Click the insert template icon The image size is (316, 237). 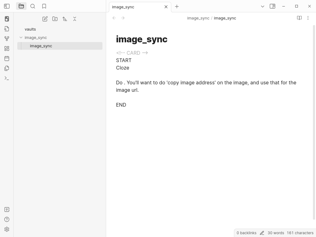click(x=7, y=68)
